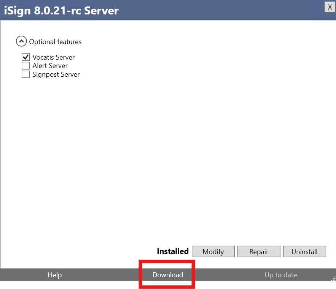Uncheck the Vocatis Server checkbox
Screen dimensions: 336x289
26,57
